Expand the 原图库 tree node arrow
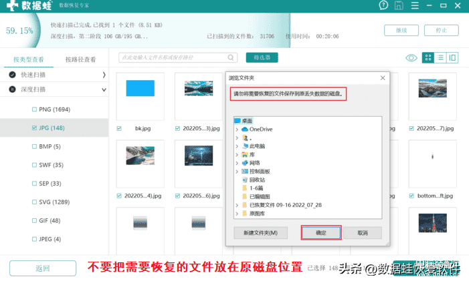 pos(237,214)
